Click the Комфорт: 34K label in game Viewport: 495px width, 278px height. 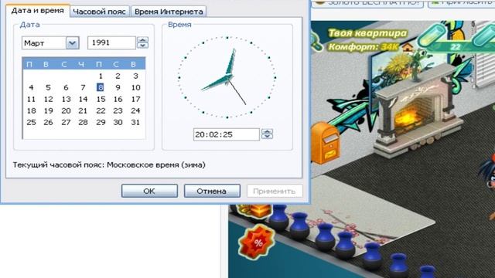(x=364, y=47)
